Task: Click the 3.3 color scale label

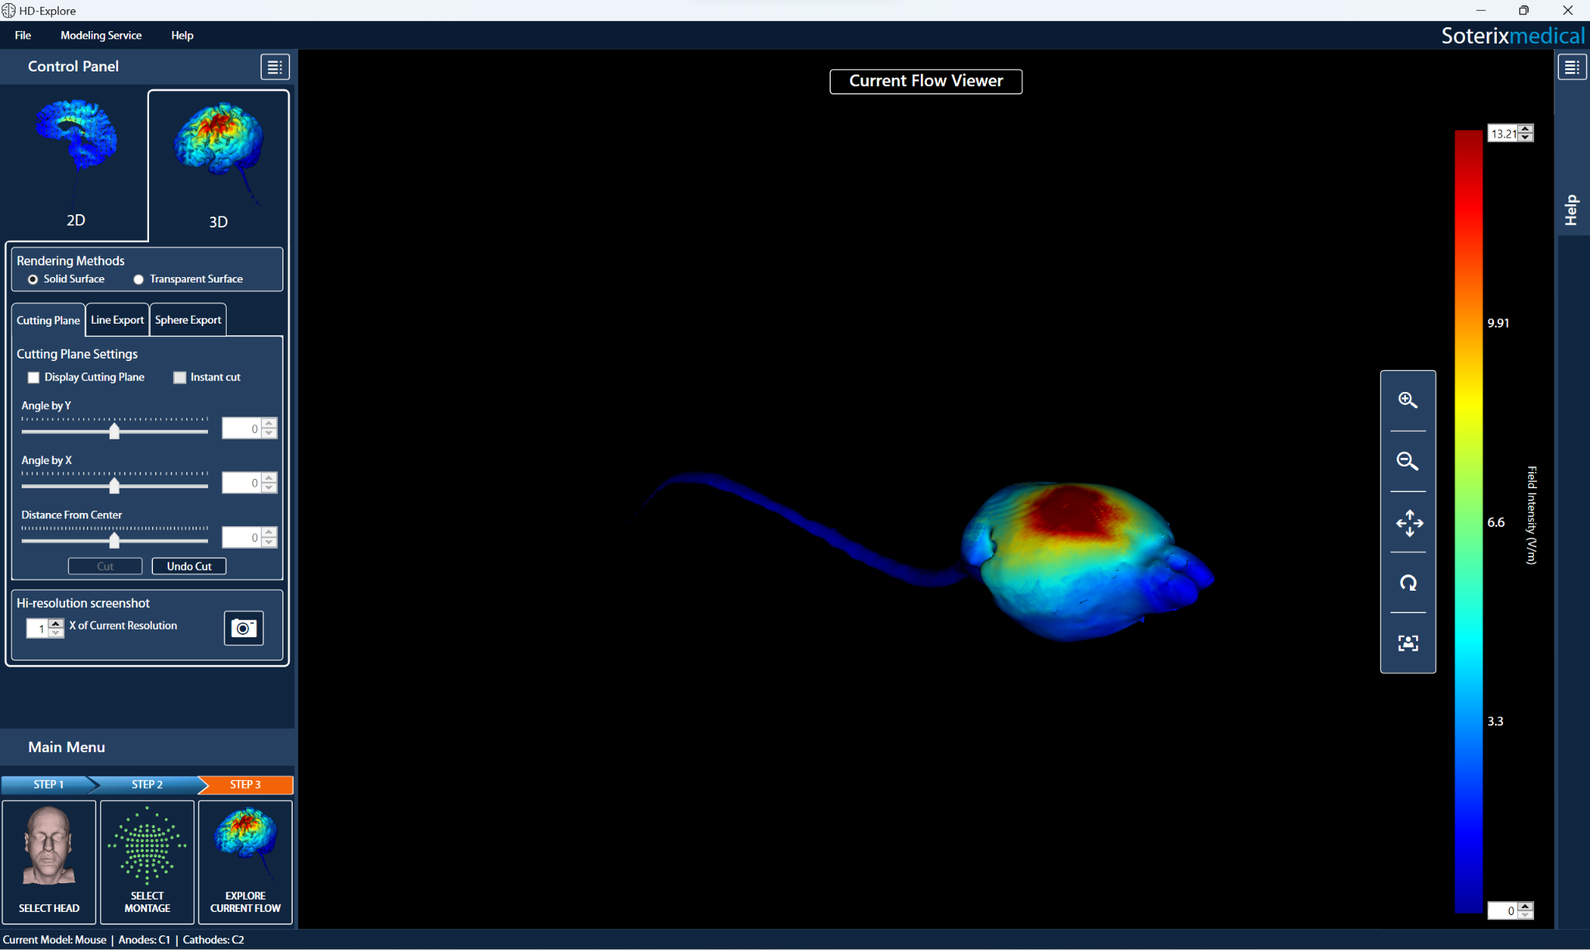Action: pyautogui.click(x=1495, y=721)
